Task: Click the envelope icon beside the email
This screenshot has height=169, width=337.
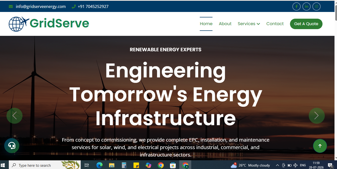Action: [11, 6]
